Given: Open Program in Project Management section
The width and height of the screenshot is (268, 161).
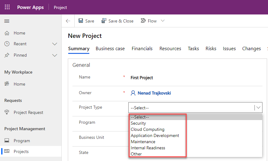Looking at the screenshot, I should pyautogui.click(x=22, y=141).
